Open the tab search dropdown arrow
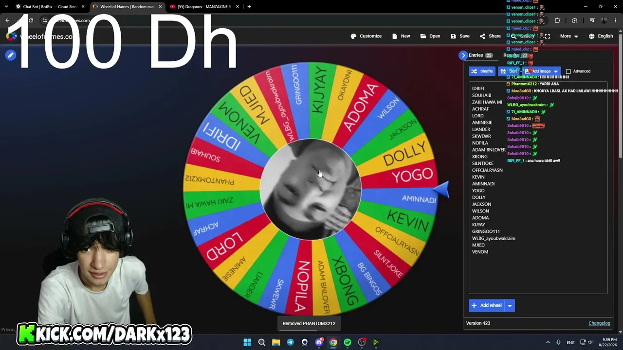Screen dimensions: 623x350 click(6, 7)
